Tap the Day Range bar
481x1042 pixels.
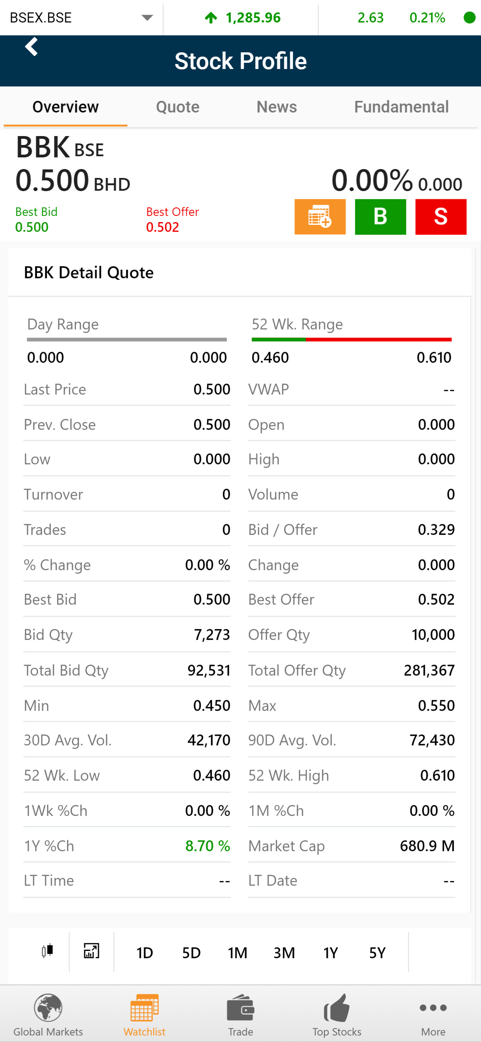pos(127,340)
